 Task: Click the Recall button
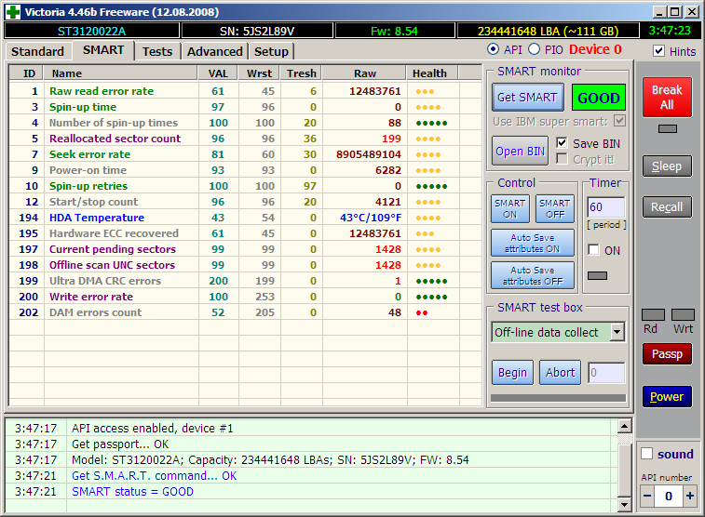pyautogui.click(x=667, y=207)
